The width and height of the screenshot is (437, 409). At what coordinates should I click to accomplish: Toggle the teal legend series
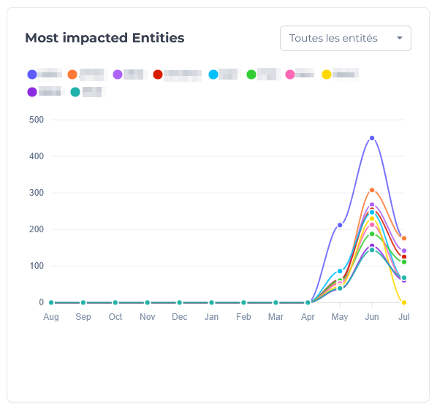75,92
